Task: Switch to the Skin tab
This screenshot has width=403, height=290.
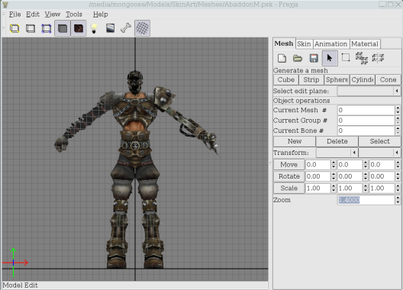Action: click(x=304, y=44)
